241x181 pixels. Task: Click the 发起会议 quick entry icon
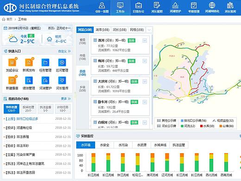point(12,63)
